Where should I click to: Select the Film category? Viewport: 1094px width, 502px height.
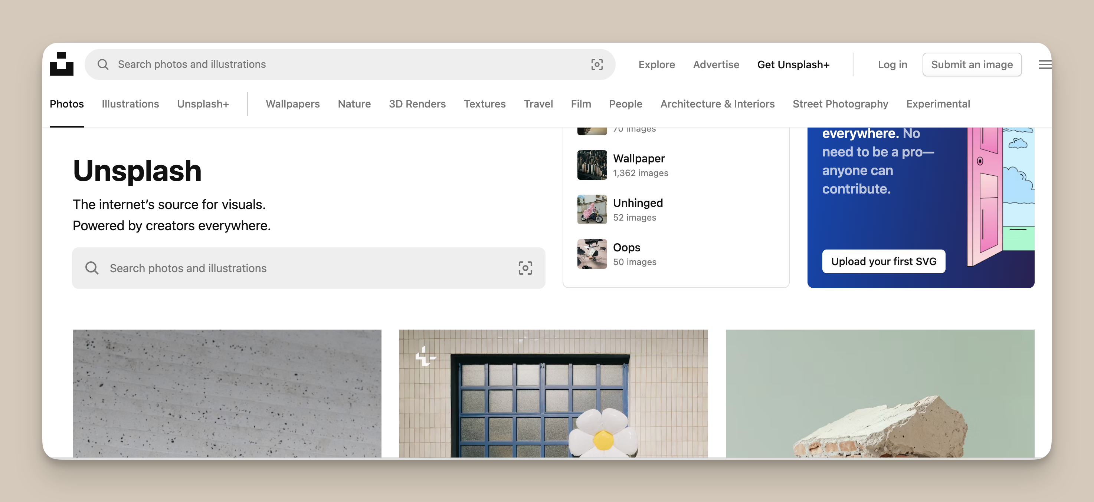580,104
